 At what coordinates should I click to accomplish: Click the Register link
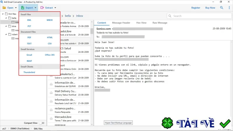pyautogui.click(x=196, y=8)
